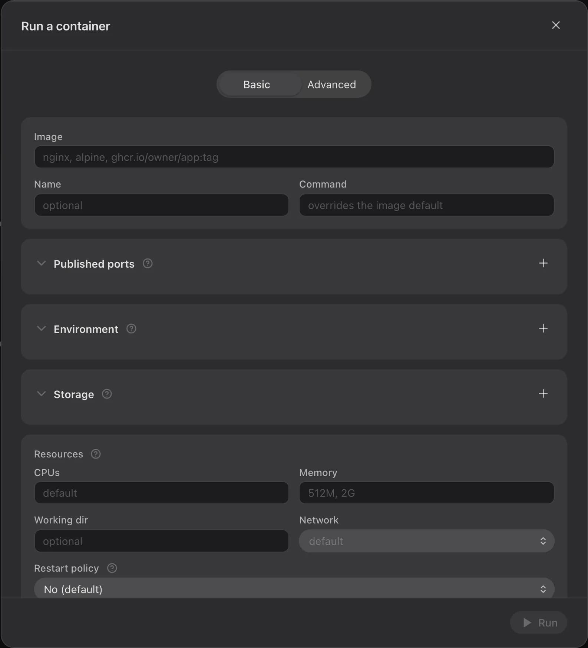Focus the Command input field

click(427, 205)
